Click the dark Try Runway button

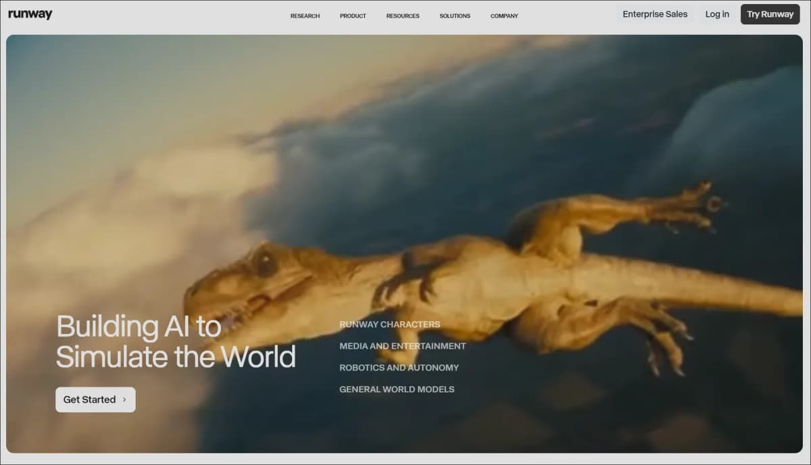coord(770,14)
